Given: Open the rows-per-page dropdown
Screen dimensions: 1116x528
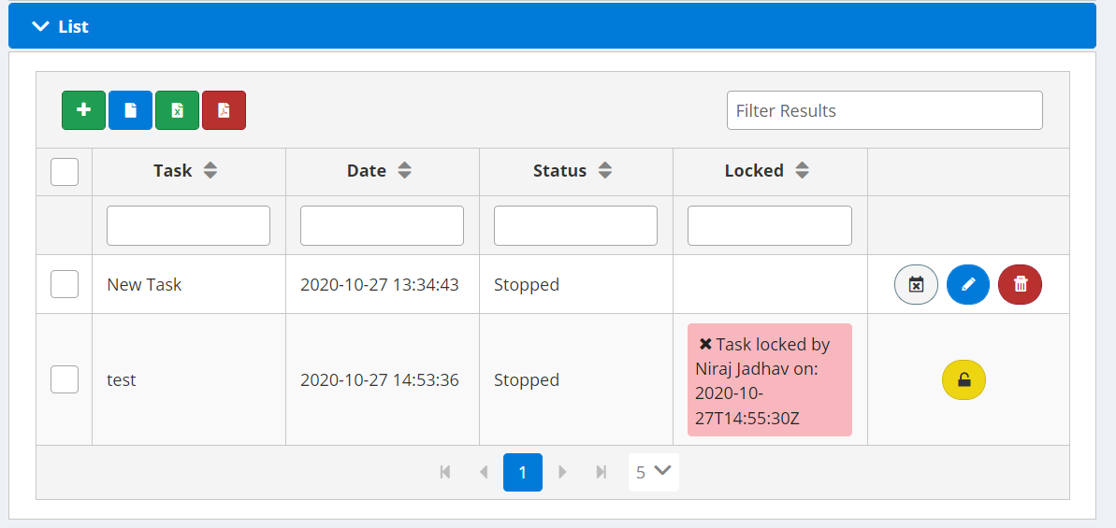Looking at the screenshot, I should click(x=653, y=472).
